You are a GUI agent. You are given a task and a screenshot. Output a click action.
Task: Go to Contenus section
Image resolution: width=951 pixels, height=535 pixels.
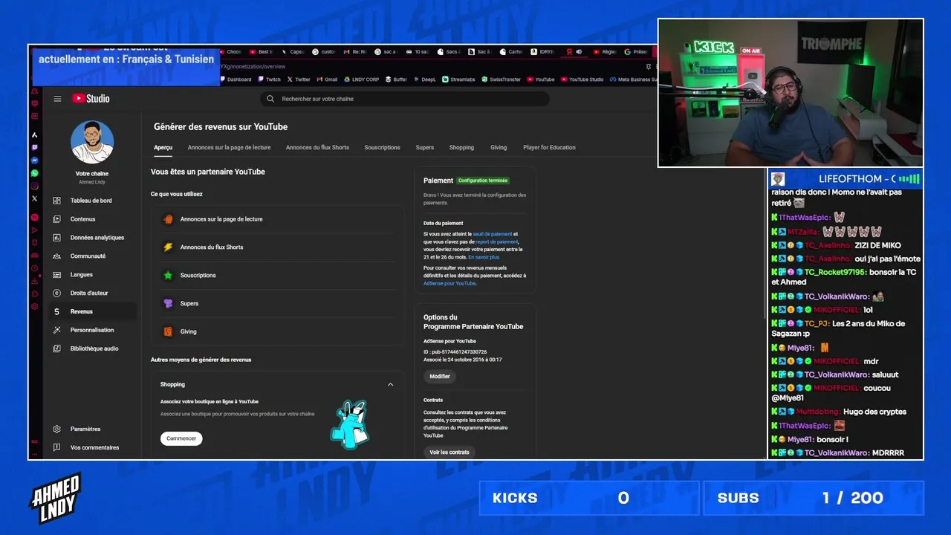[92, 219]
